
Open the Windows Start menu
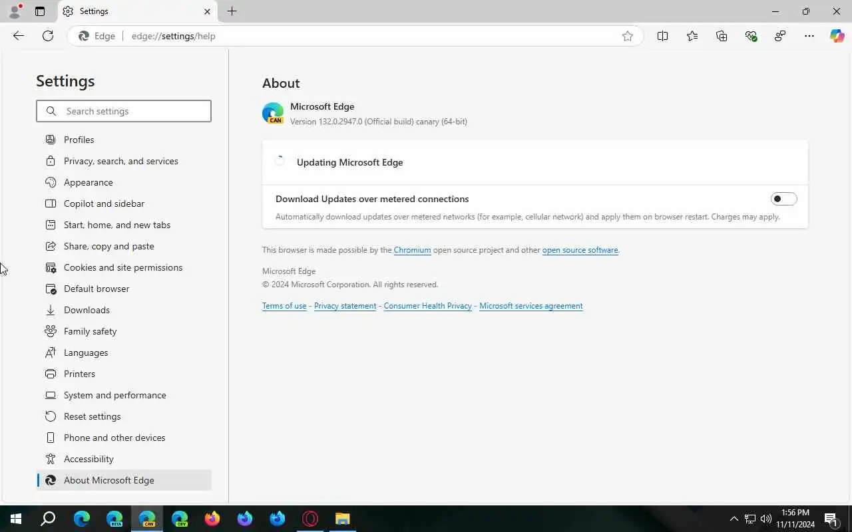(16, 519)
